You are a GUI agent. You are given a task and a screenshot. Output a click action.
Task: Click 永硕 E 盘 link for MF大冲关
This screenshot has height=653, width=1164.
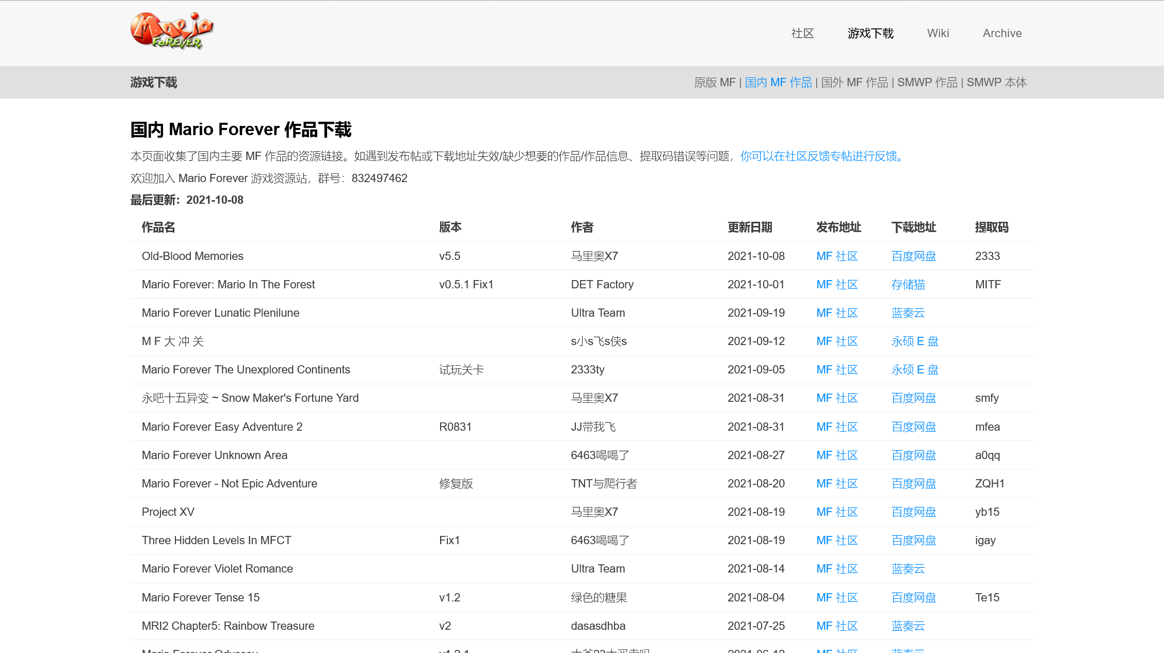tap(914, 341)
